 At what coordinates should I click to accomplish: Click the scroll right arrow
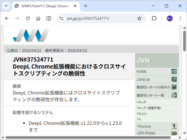[x=180, y=138]
